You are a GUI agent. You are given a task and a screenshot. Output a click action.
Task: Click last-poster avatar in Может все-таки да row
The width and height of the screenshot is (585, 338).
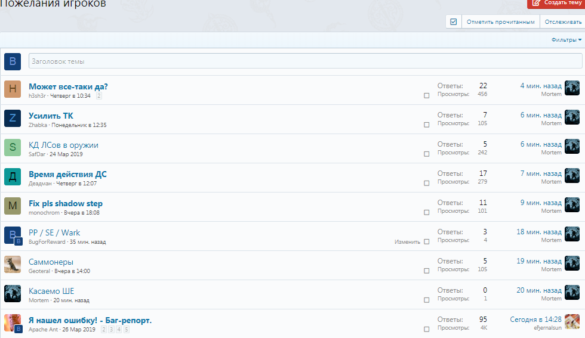click(572, 88)
